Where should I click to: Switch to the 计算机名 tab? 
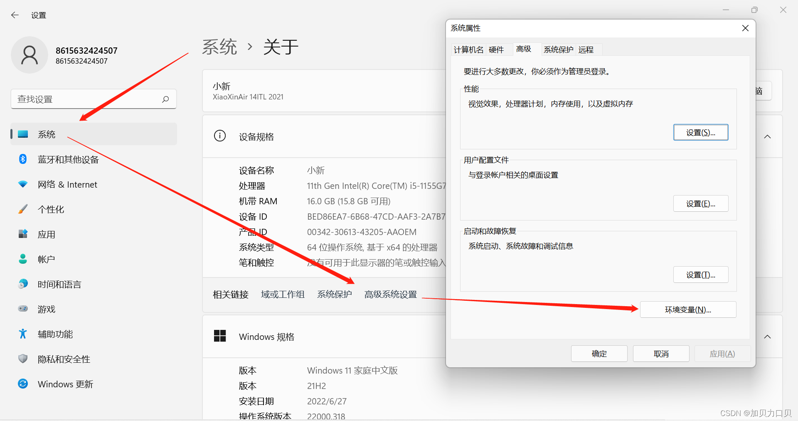tap(468, 50)
